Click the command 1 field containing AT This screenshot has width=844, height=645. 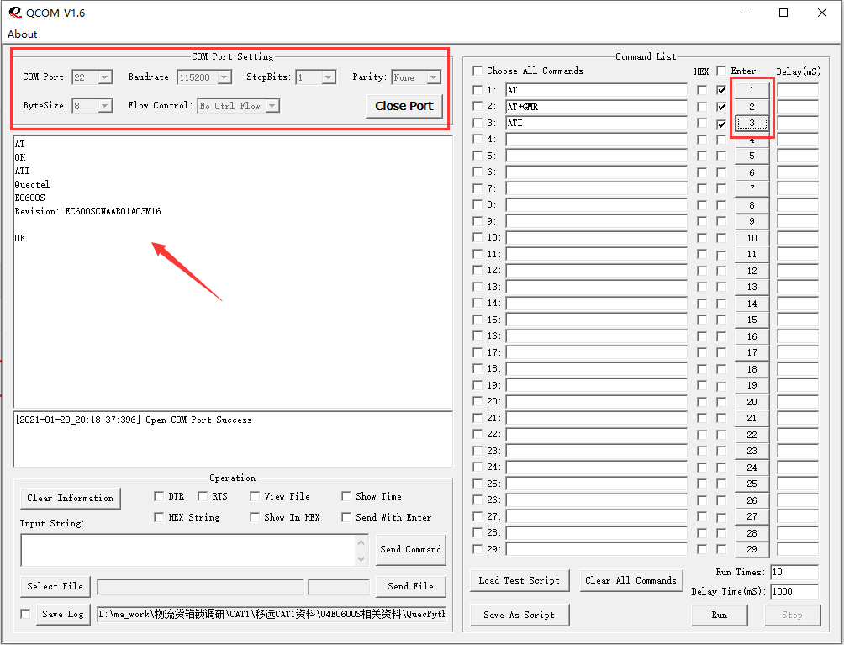click(596, 91)
